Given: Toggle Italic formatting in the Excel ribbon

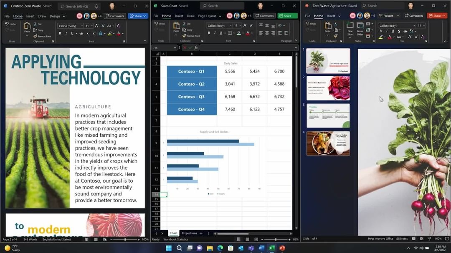Looking at the screenshot, I should pos(215,33).
